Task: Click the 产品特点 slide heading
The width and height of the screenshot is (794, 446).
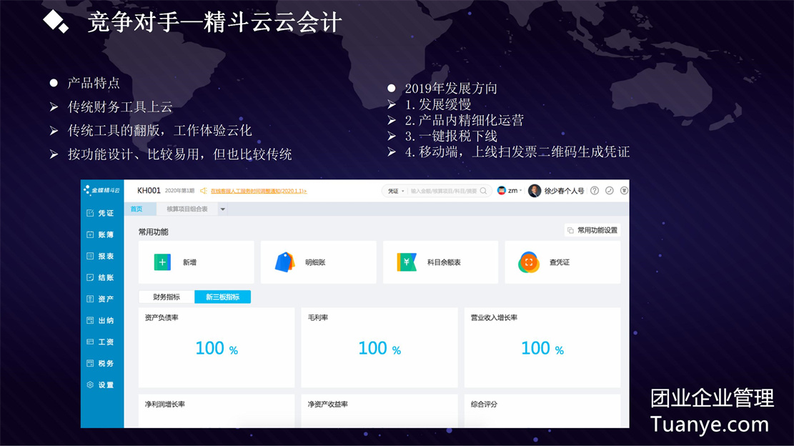Action: click(94, 83)
